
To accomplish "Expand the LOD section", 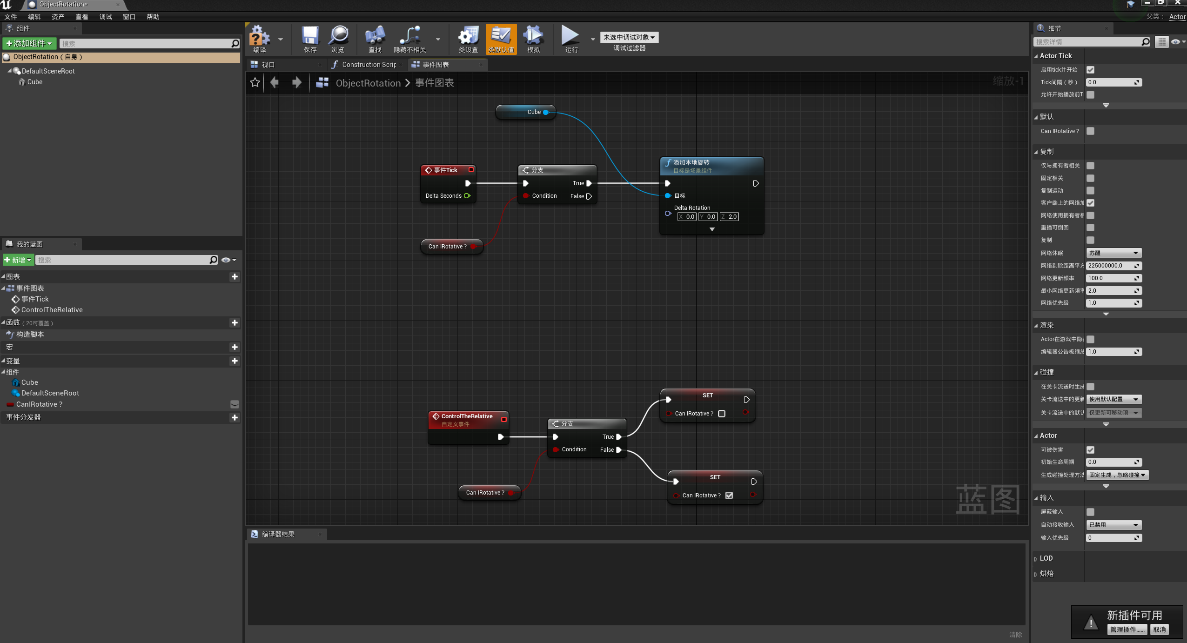I will click(1046, 558).
